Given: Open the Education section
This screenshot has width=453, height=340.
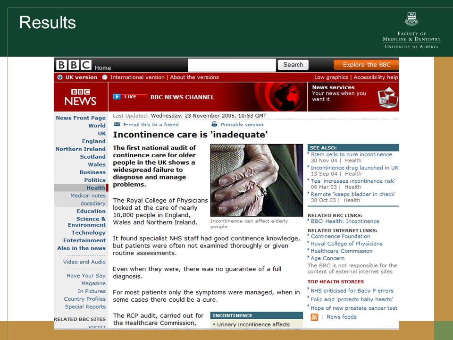Looking at the screenshot, I should pyautogui.click(x=91, y=212).
